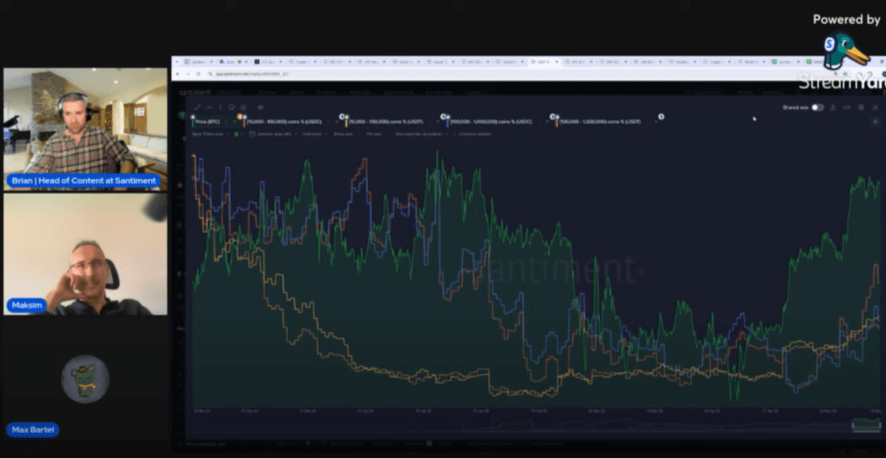Viewport: 886px width, 458px height.
Task: Click the browser reload icon
Action: 198,74
